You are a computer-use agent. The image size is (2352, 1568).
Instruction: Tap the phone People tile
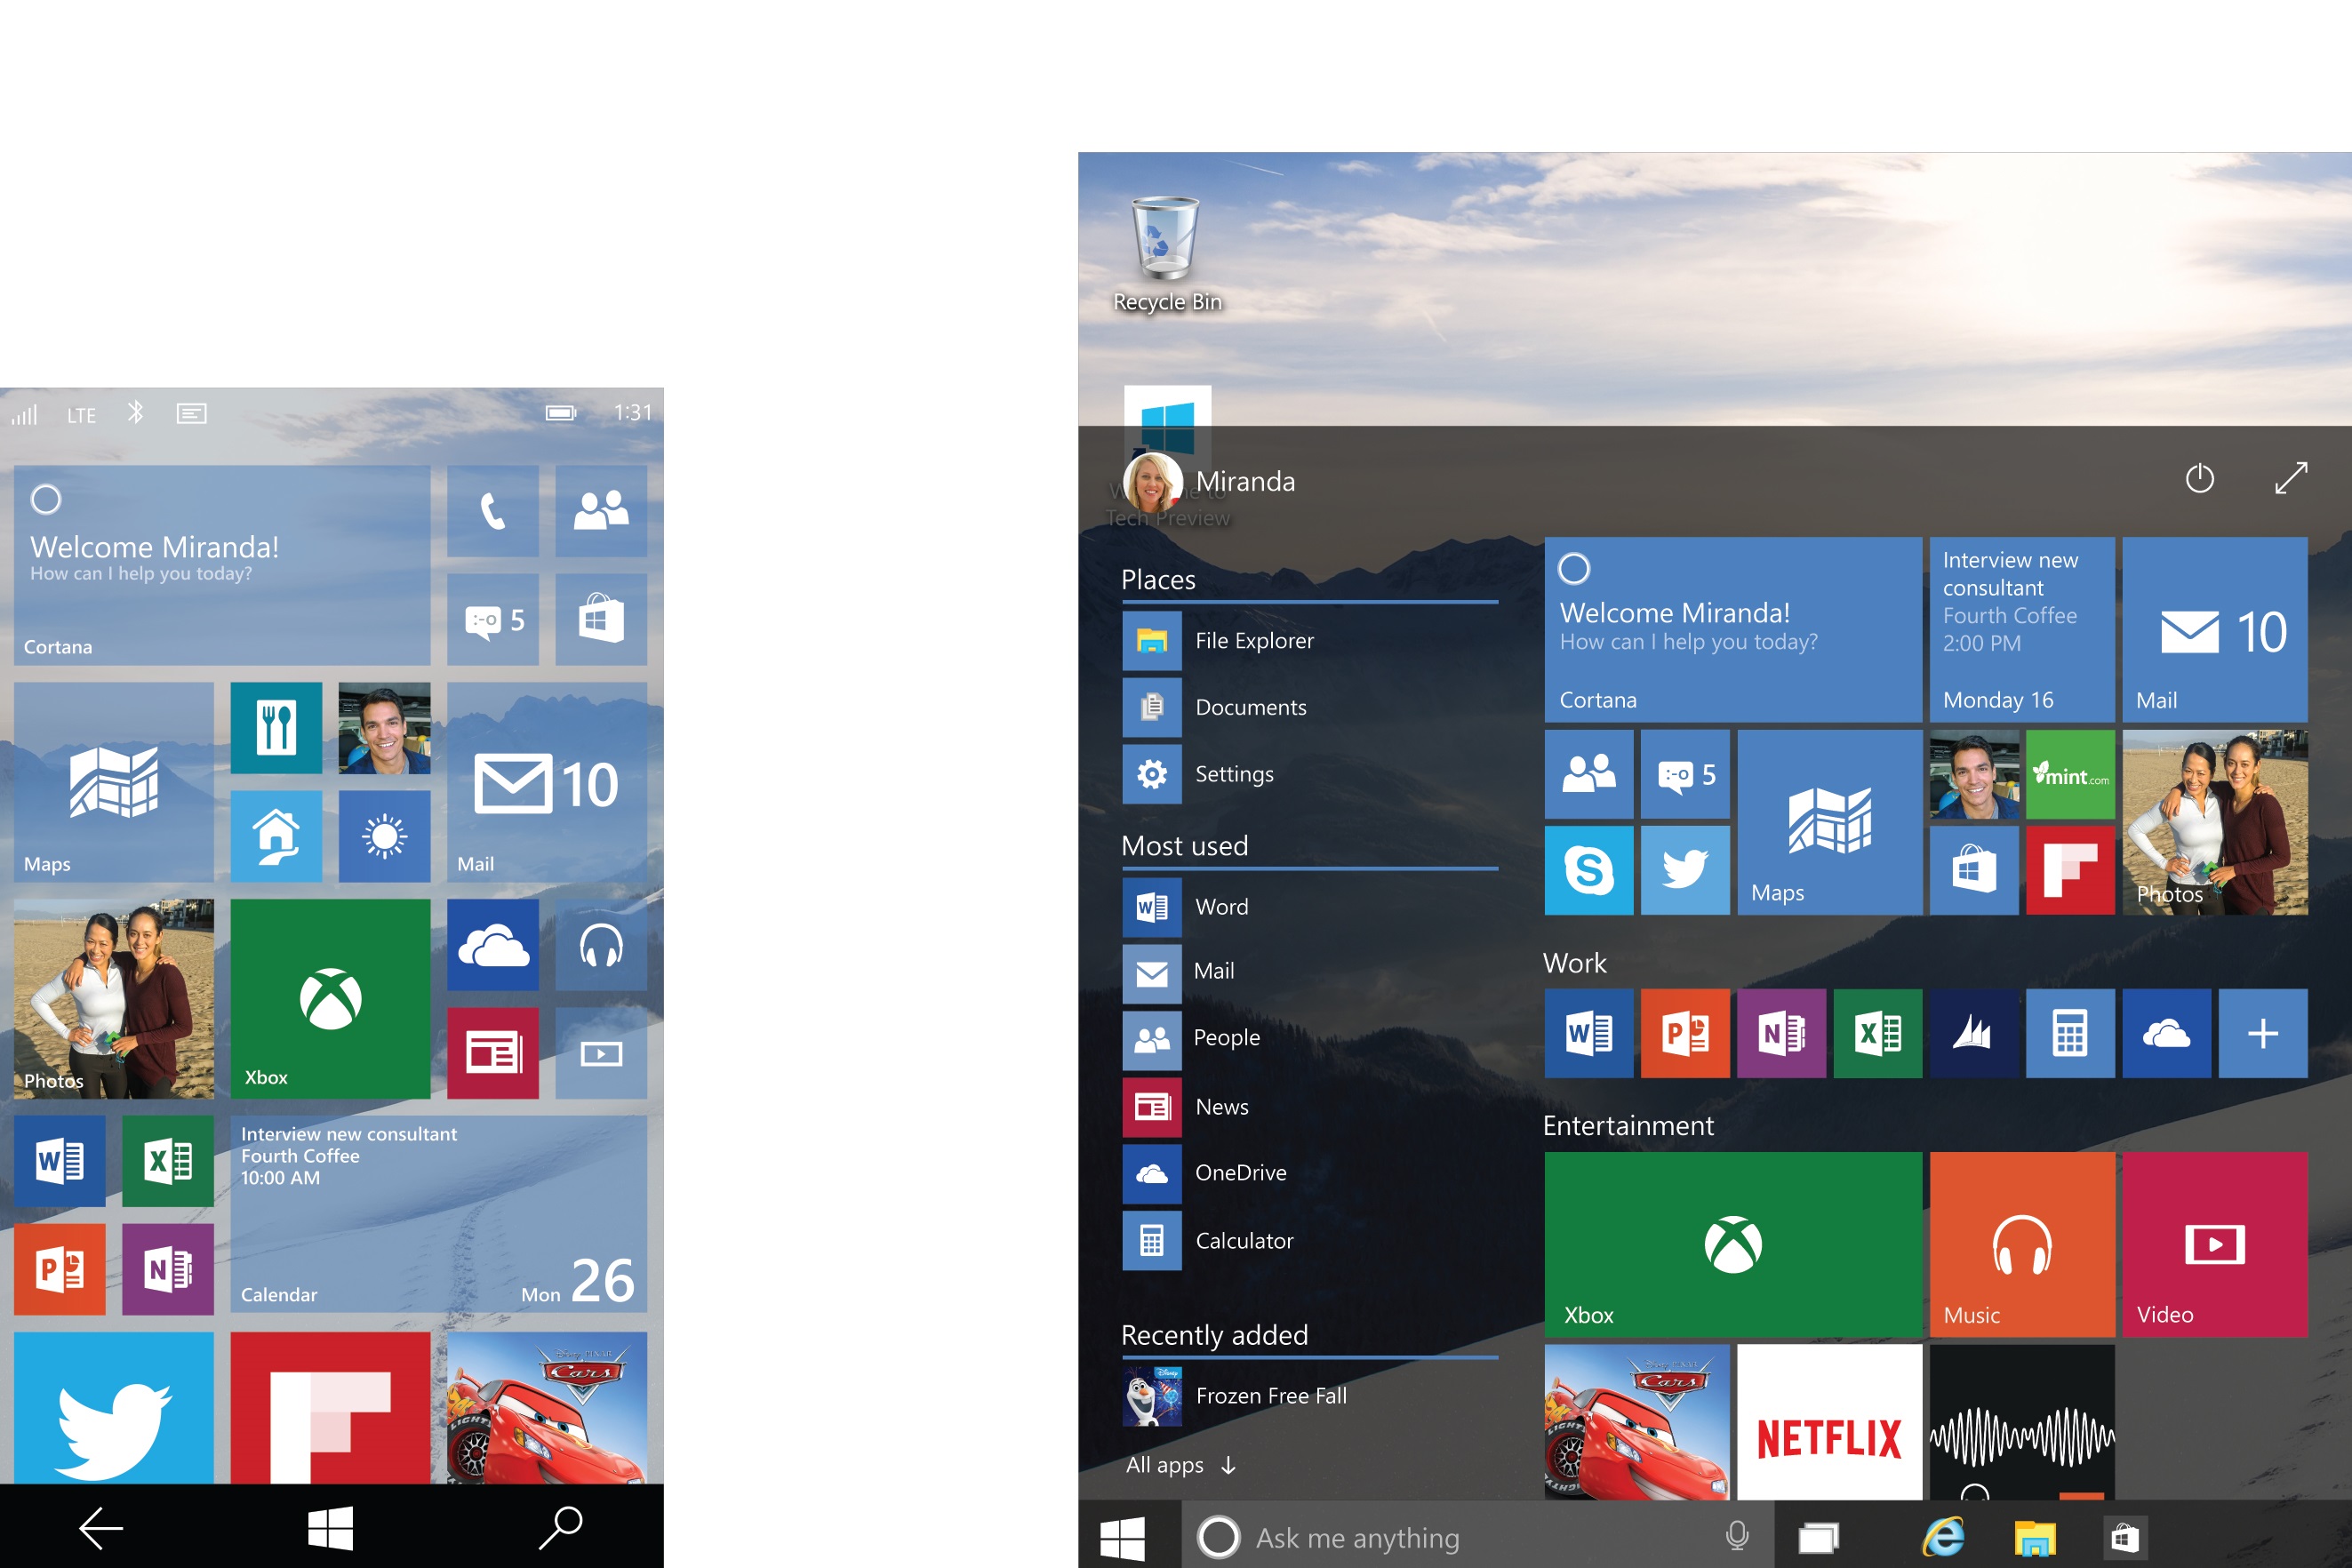[601, 511]
